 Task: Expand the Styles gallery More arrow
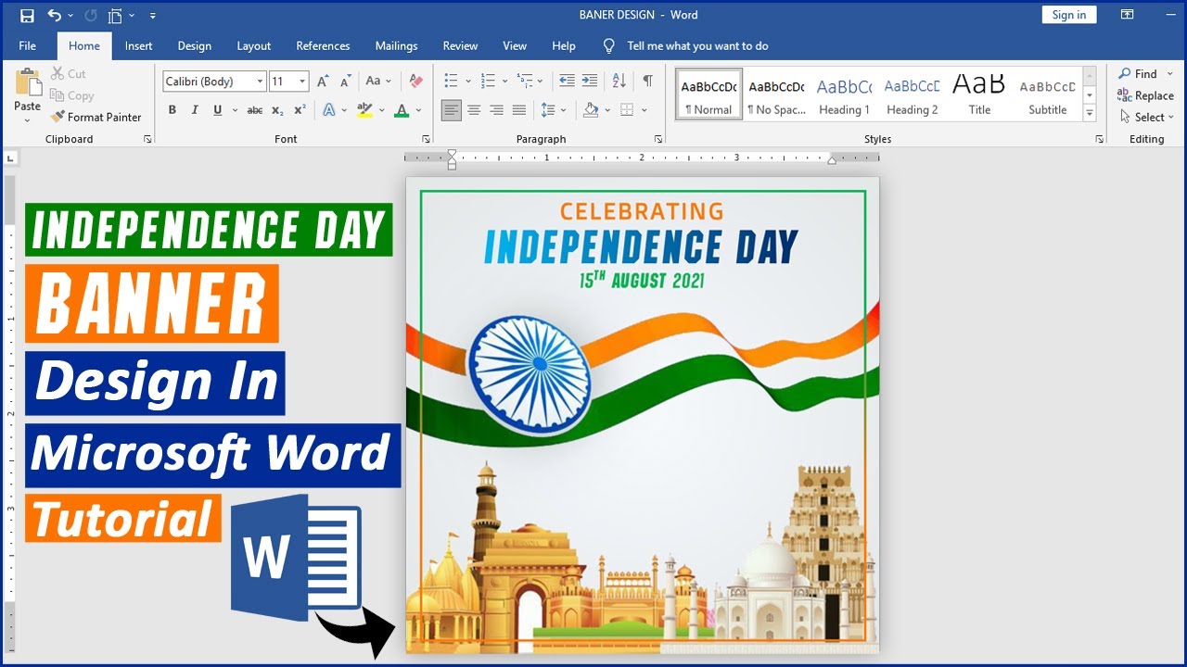tap(1090, 114)
